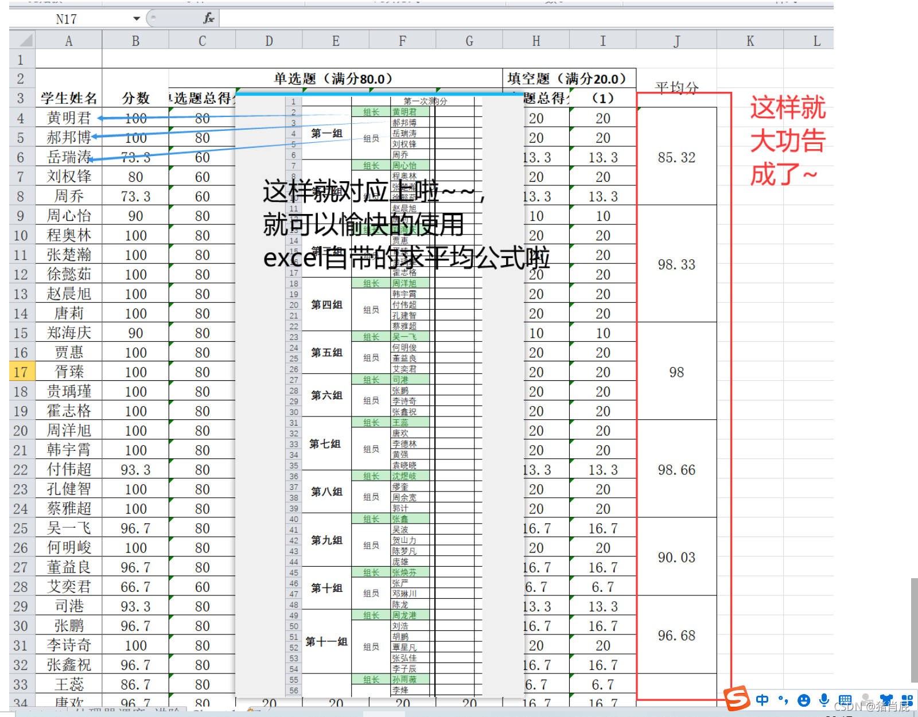Select column J header
Viewport: 918px width, 717px height.
(676, 41)
